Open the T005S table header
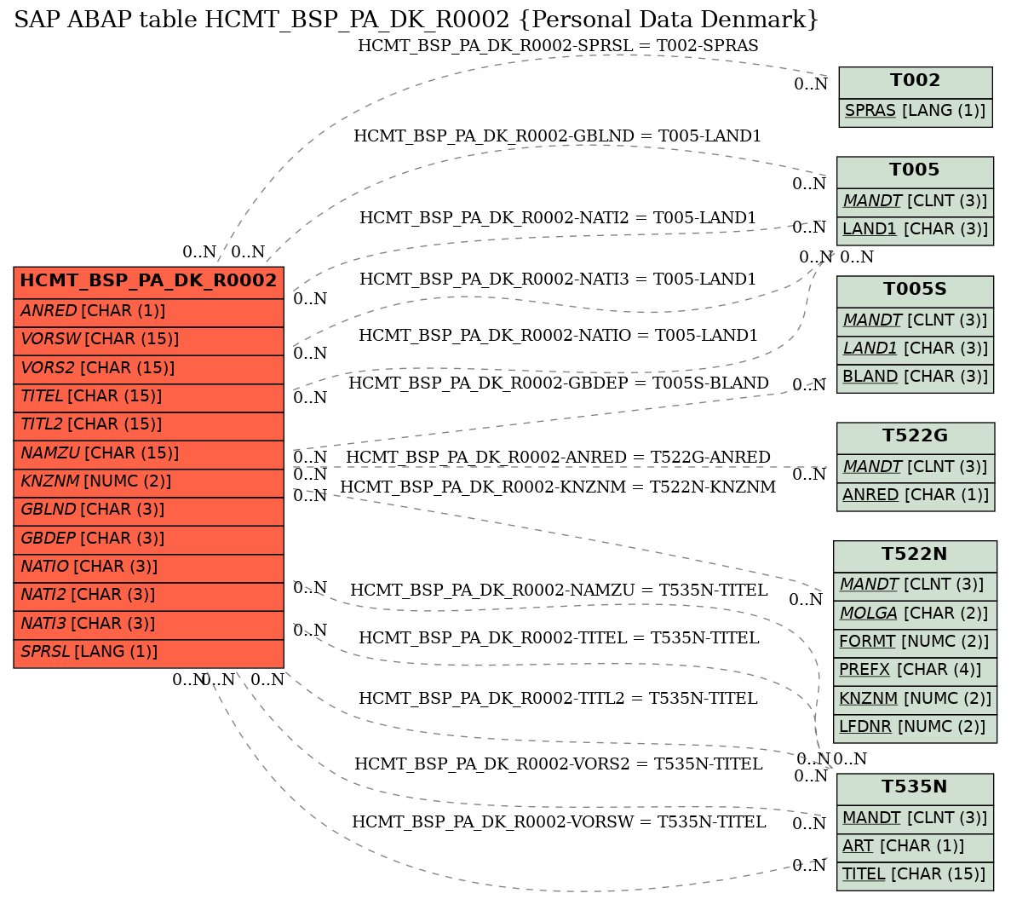The height and width of the screenshot is (899, 1011). 915,291
